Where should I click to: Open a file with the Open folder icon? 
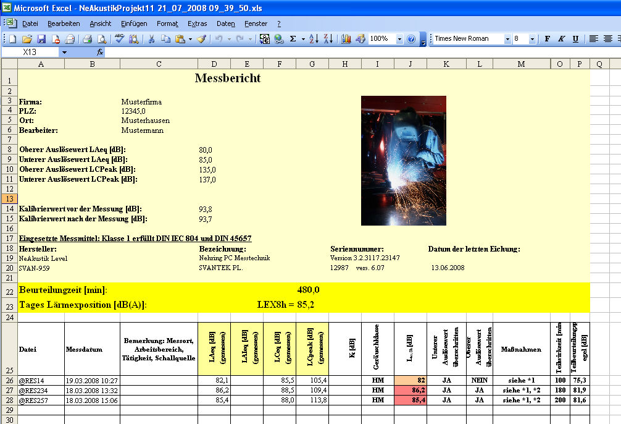[x=28, y=39]
